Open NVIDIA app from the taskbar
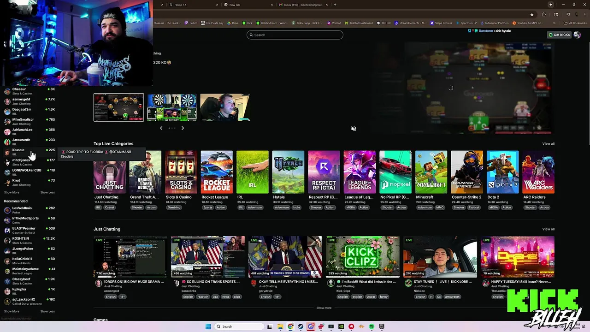590x332 pixels. tap(341, 326)
